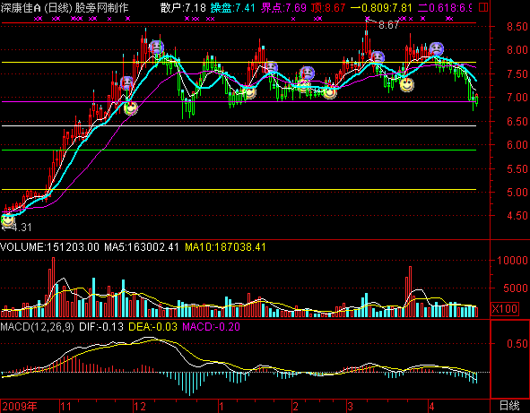The height and width of the screenshot is (413, 530).
Task: Click the magenta marker above the 8.67 peak label
Action: click(367, 19)
